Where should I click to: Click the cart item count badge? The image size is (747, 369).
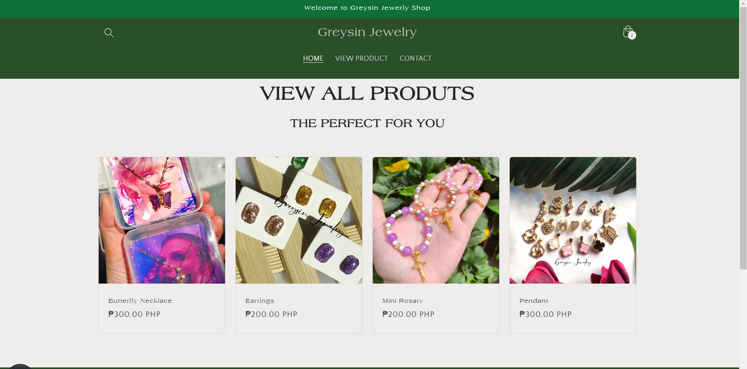(x=632, y=35)
